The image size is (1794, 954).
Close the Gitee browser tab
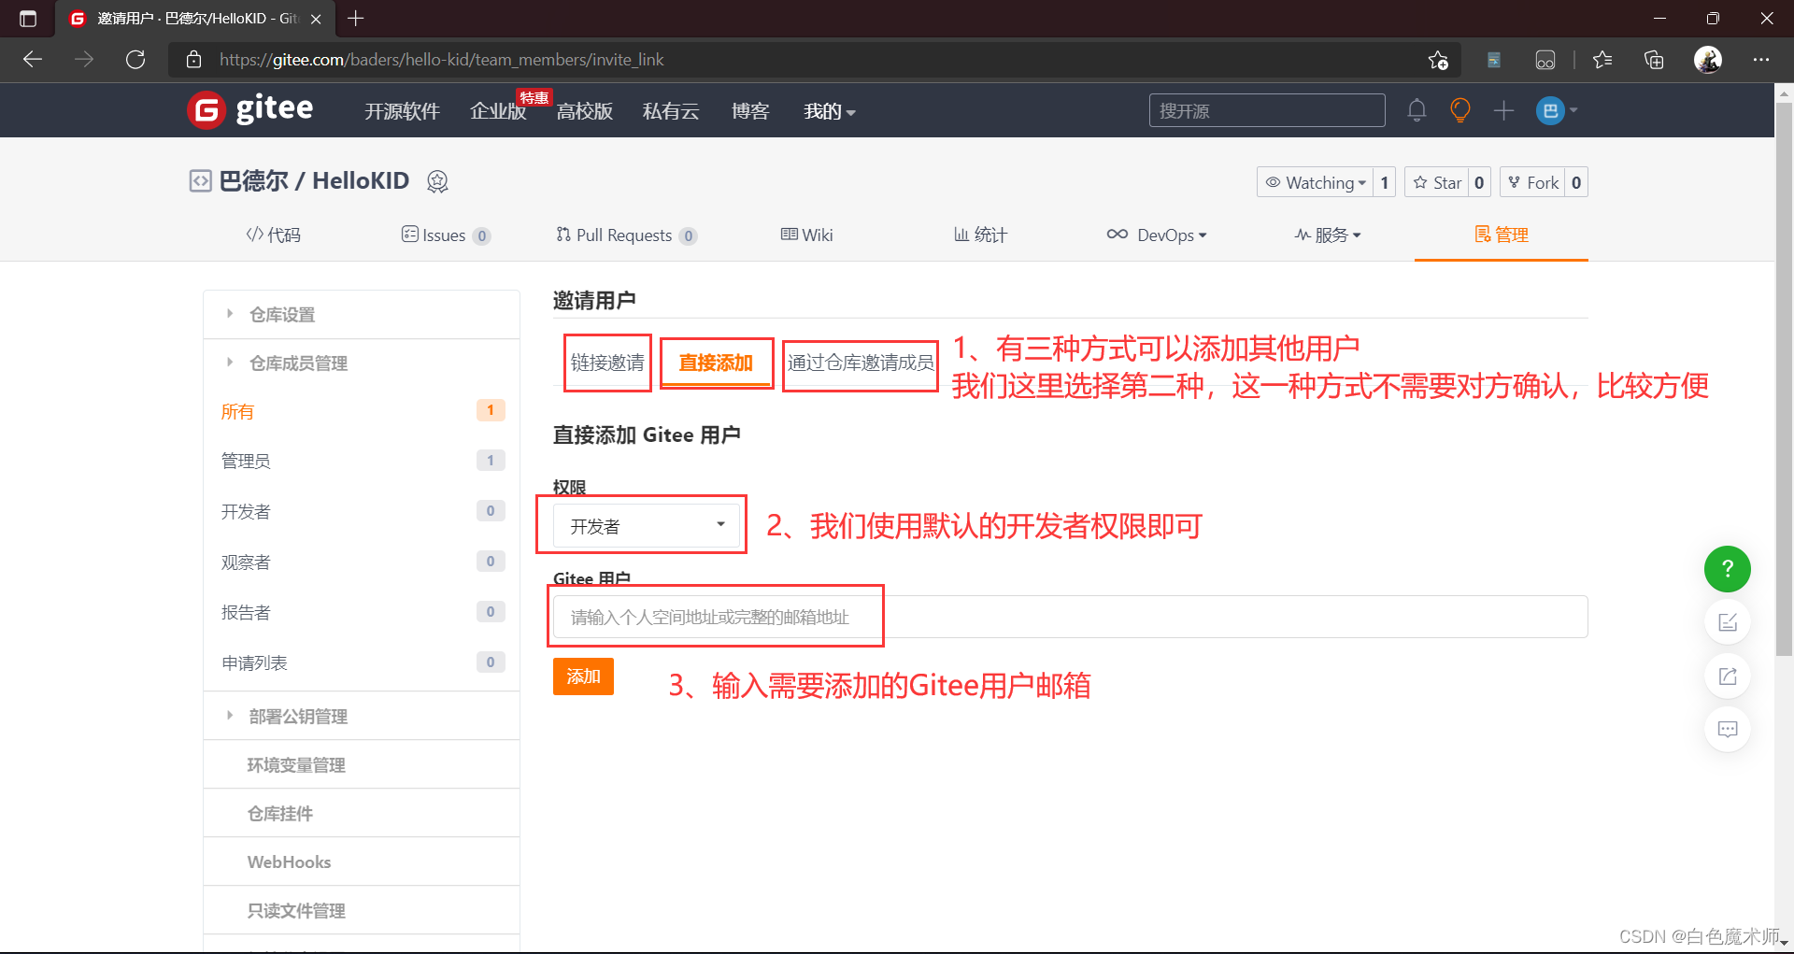pos(316,19)
